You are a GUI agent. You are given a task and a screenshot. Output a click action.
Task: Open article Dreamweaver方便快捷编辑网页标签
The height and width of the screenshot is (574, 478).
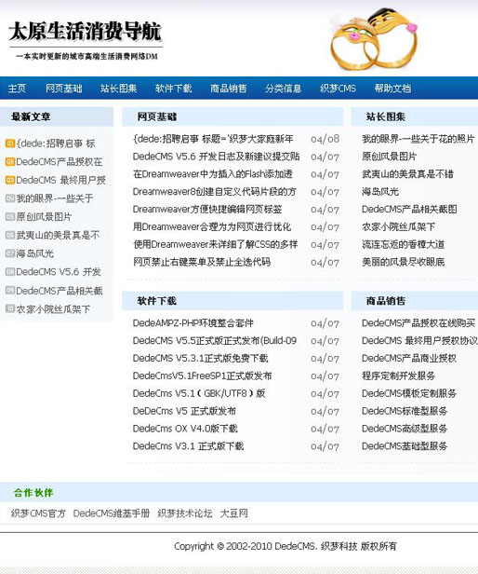click(207, 210)
